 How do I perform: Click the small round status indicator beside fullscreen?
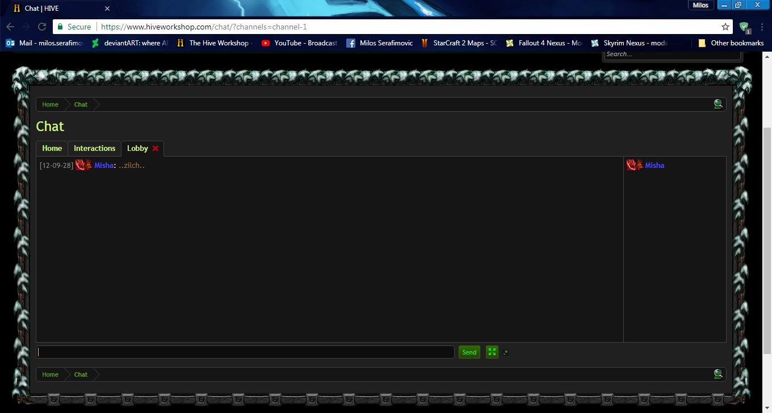(x=505, y=352)
